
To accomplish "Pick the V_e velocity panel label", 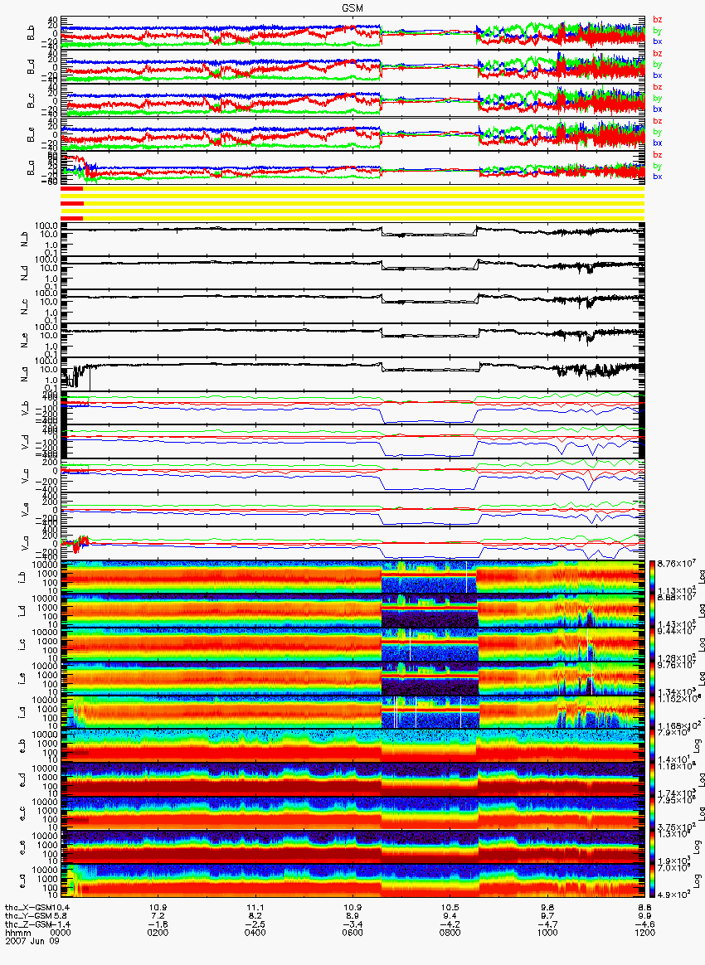I will click(25, 510).
